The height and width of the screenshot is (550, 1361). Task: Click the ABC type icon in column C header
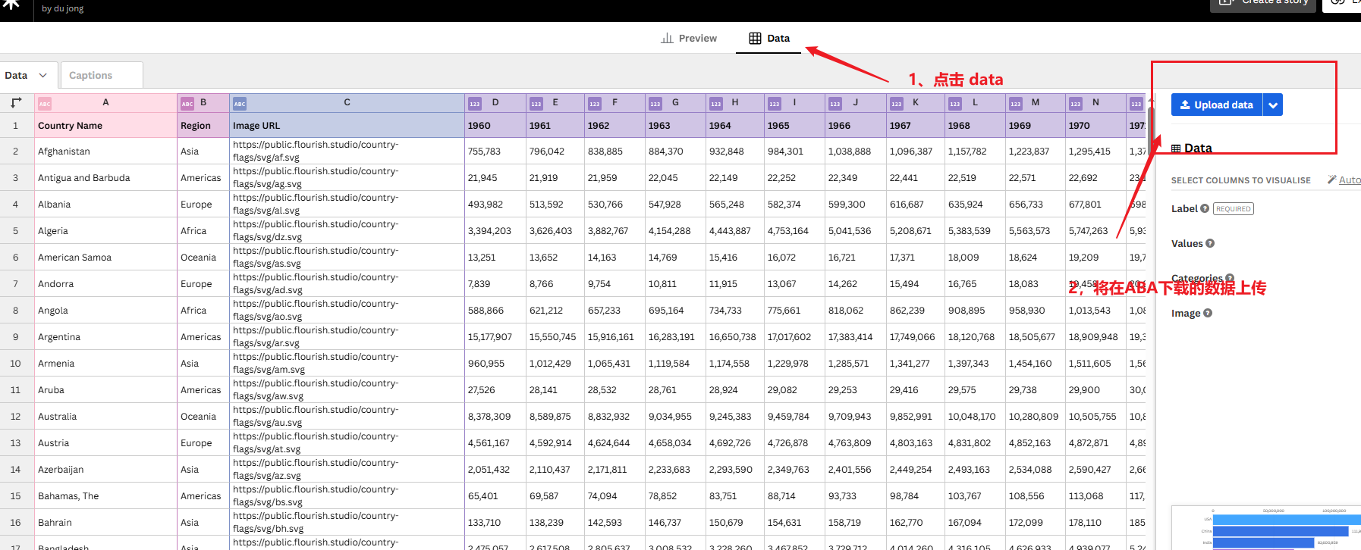240,104
